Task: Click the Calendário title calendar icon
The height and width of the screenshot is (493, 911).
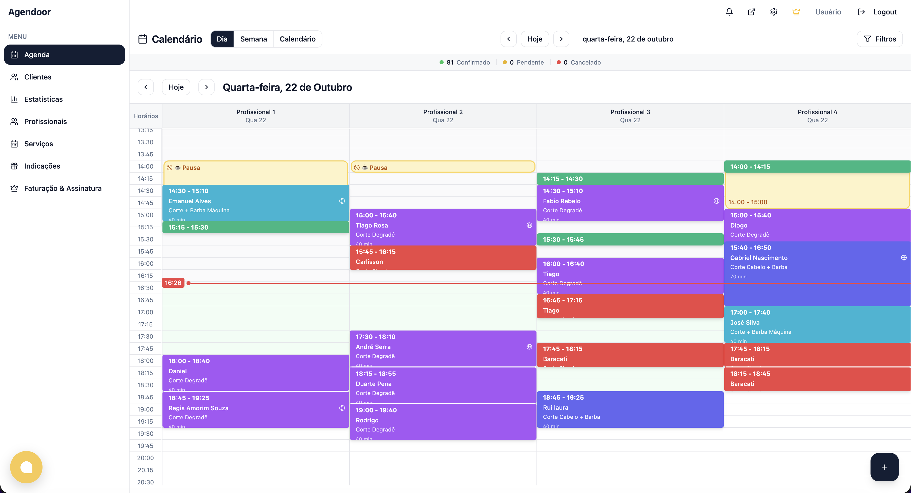Action: tap(142, 39)
